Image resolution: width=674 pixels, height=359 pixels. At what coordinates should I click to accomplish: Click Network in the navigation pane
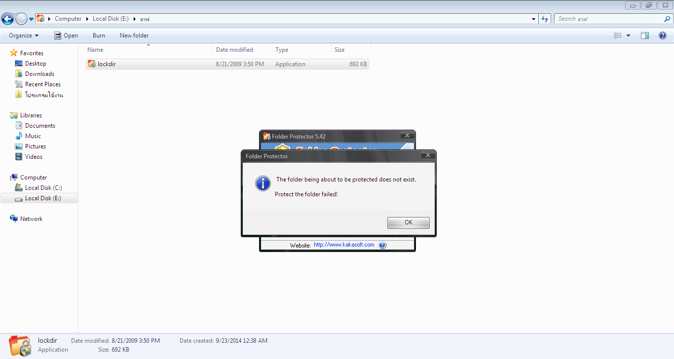click(x=31, y=219)
